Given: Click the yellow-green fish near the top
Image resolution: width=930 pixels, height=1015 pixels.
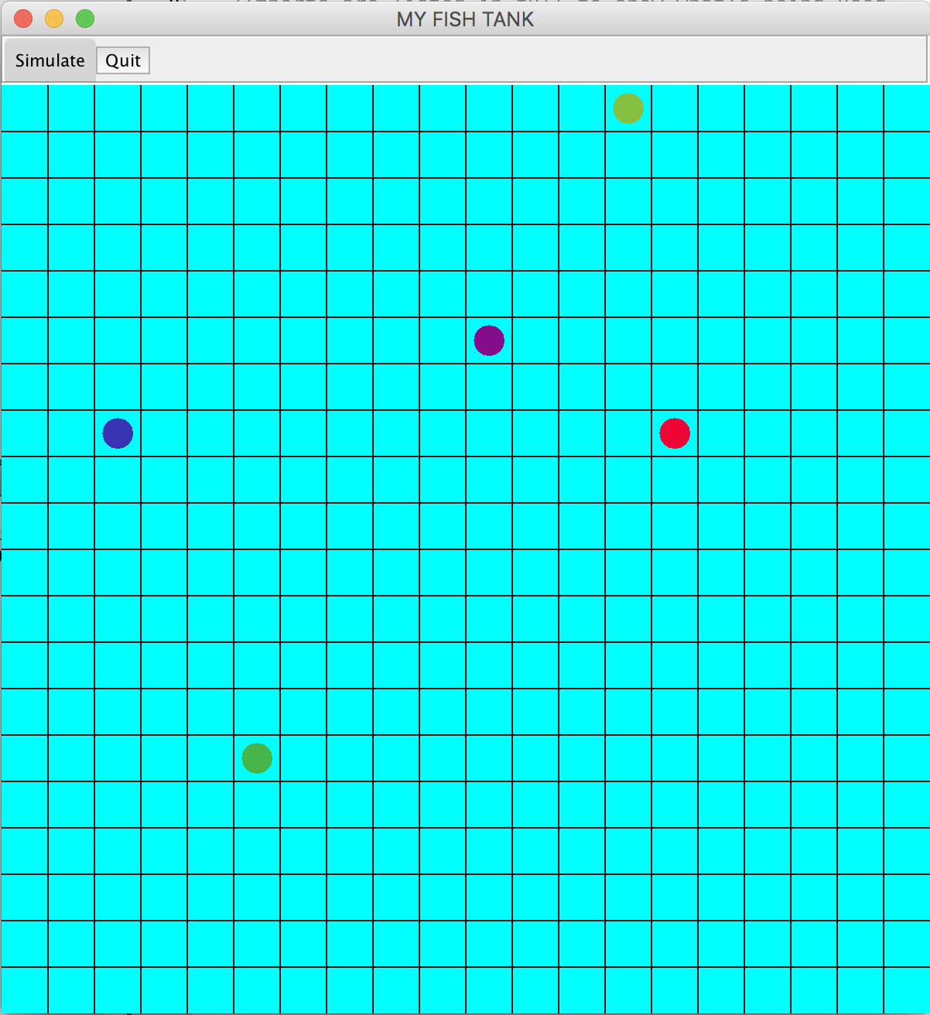Looking at the screenshot, I should point(627,109).
